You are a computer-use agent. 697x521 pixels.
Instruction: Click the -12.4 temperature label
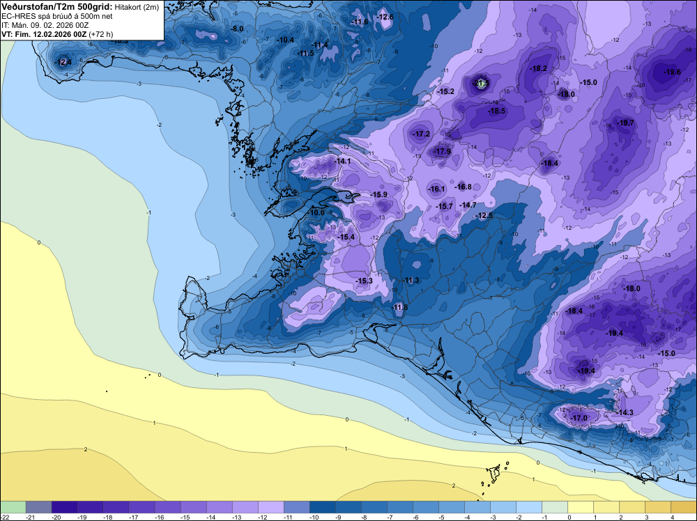[x=63, y=62]
